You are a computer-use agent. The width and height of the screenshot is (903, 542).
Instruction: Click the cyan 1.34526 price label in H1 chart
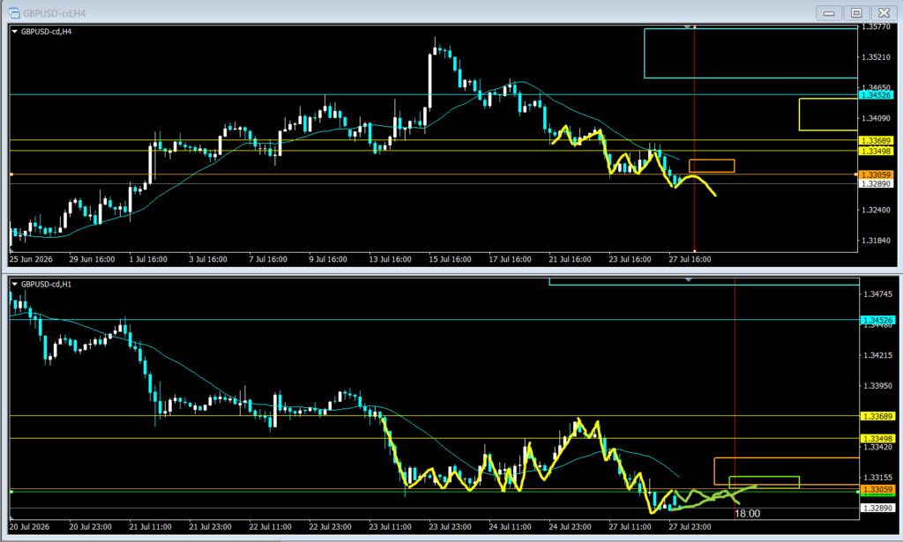[x=877, y=320]
